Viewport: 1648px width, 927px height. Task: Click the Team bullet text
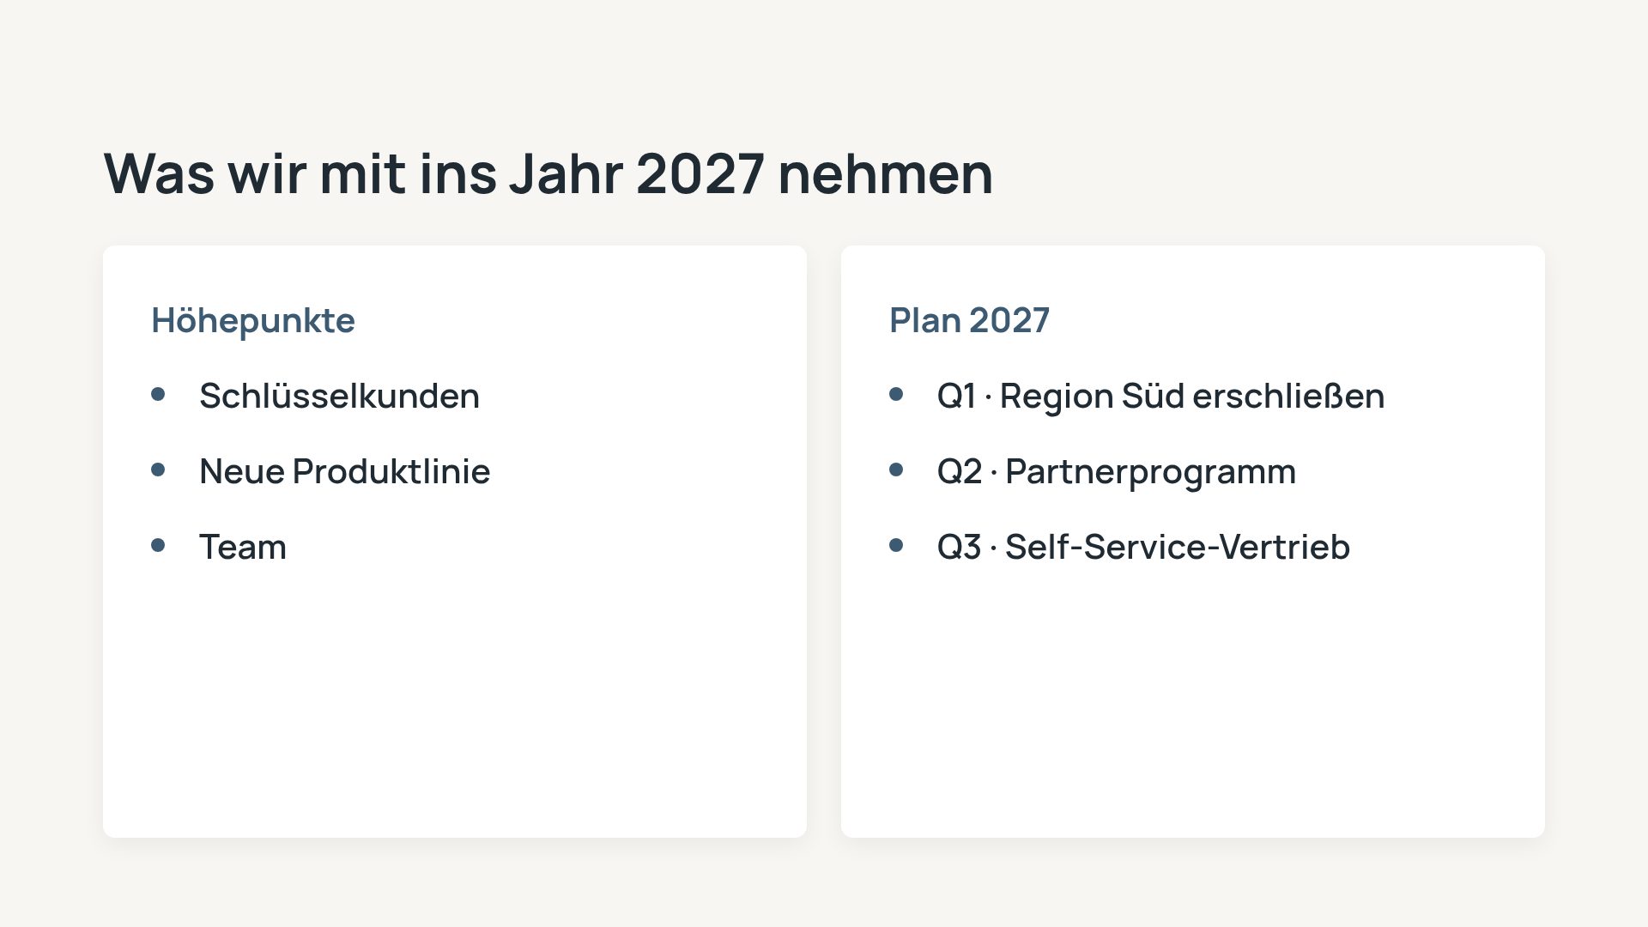pos(243,547)
